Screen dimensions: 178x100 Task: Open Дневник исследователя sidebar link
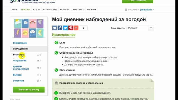pos(21,68)
